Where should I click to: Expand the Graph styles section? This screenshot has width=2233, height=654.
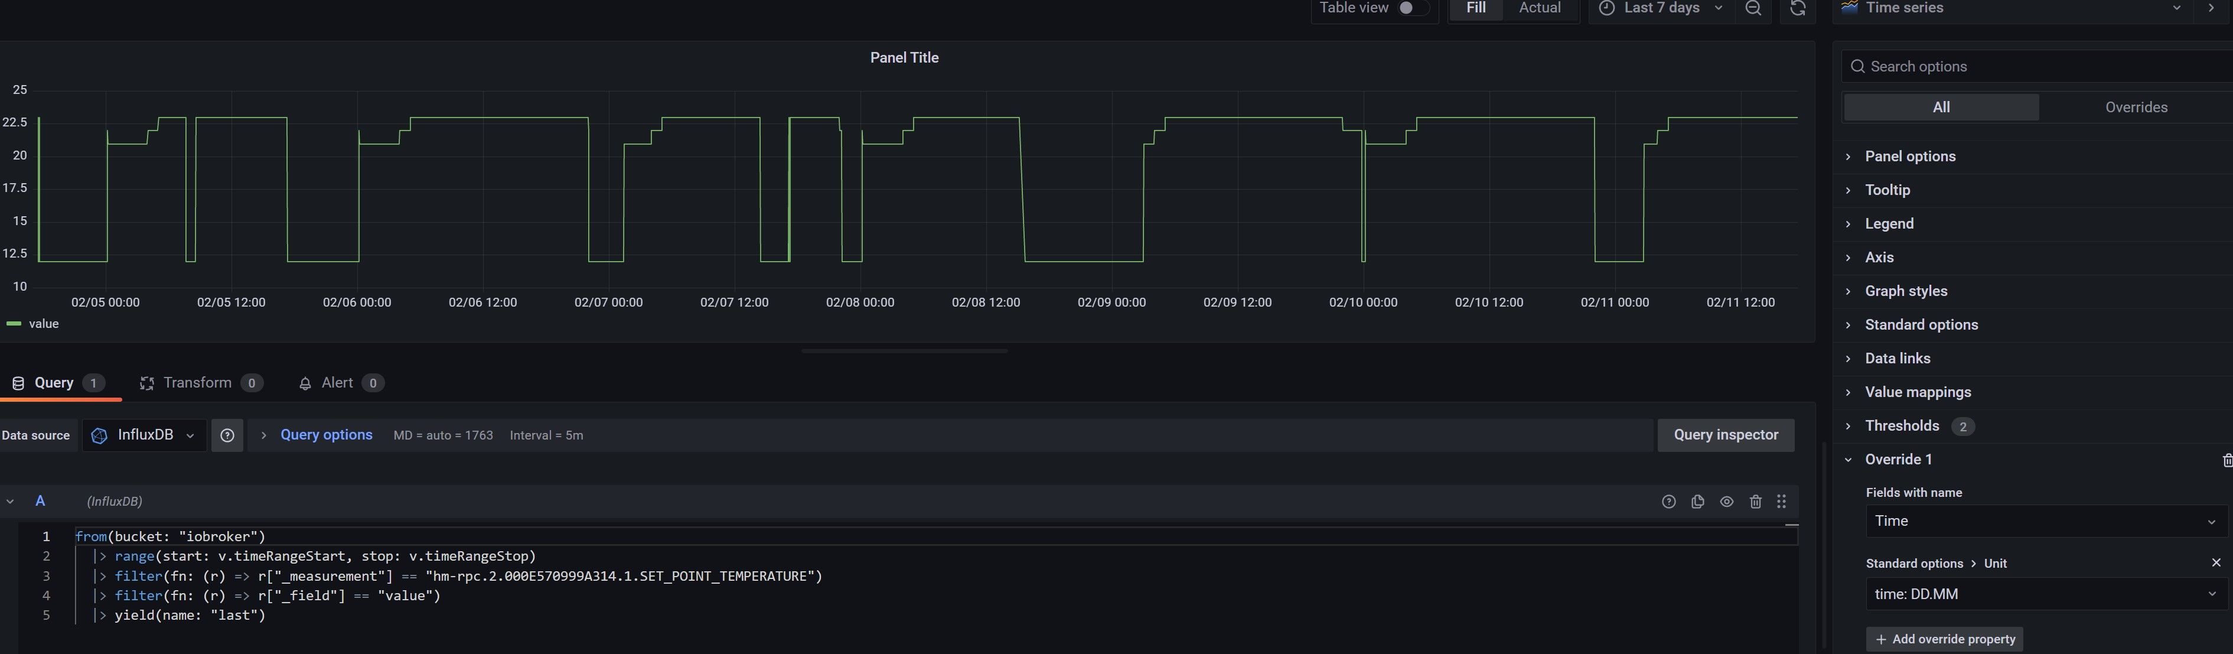(1905, 291)
